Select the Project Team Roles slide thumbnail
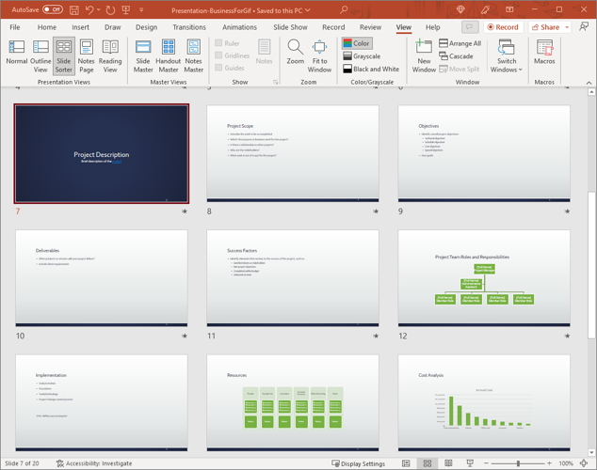This screenshot has height=470, width=597. 484,278
